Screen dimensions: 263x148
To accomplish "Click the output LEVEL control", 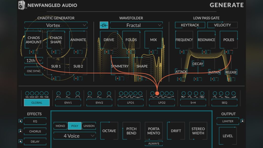I will pos(228,136).
